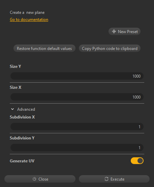Toggle the Generate UV switch
Screen dimensions: 154x187
pyautogui.click(x=137, y=161)
